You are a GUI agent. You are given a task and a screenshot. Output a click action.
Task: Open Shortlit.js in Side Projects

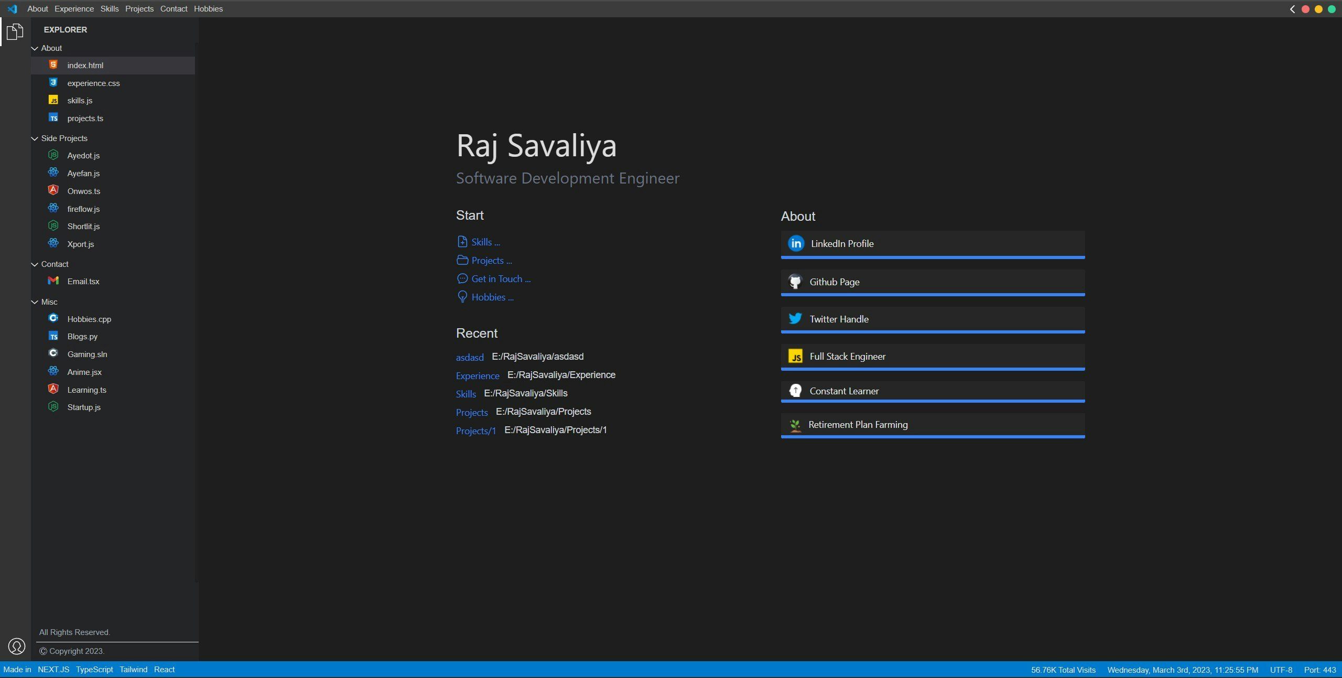(83, 227)
